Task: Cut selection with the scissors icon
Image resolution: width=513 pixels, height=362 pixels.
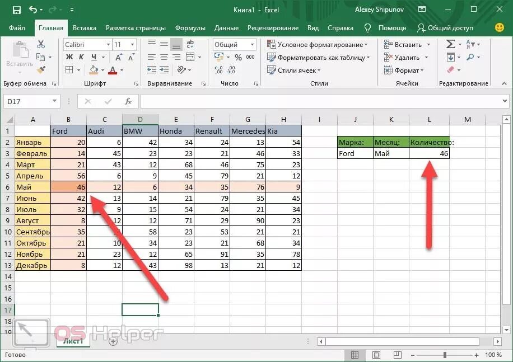Action: [x=41, y=44]
